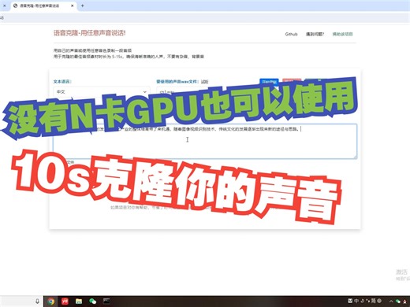
Task: Click the blue button above the voice file
Action: 269,81
